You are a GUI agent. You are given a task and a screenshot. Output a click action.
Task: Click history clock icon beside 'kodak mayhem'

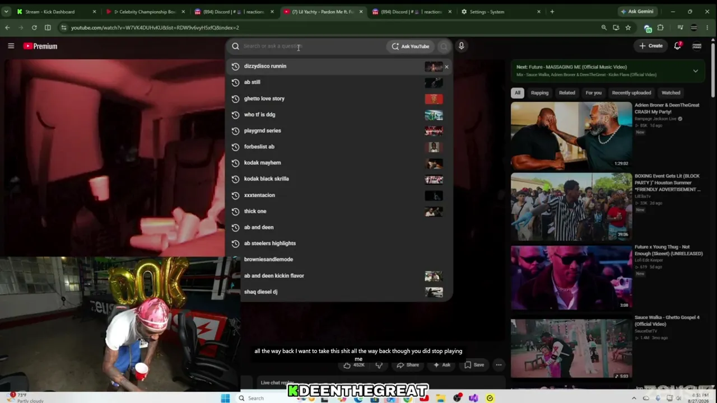235,163
